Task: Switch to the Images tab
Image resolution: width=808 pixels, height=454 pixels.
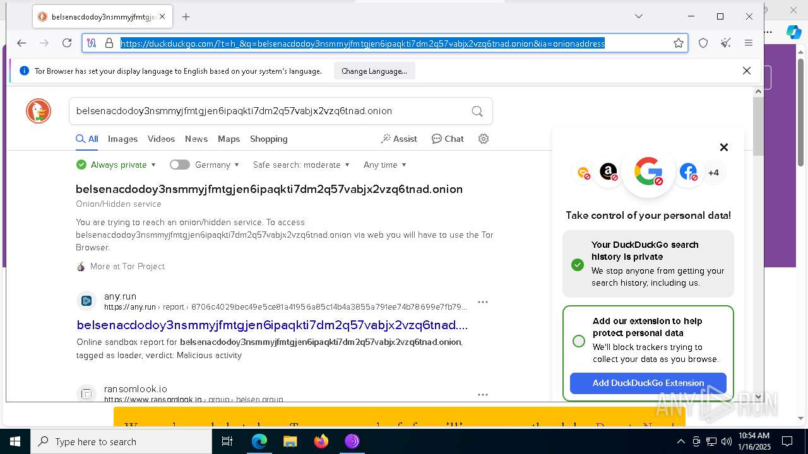Action: coord(122,139)
